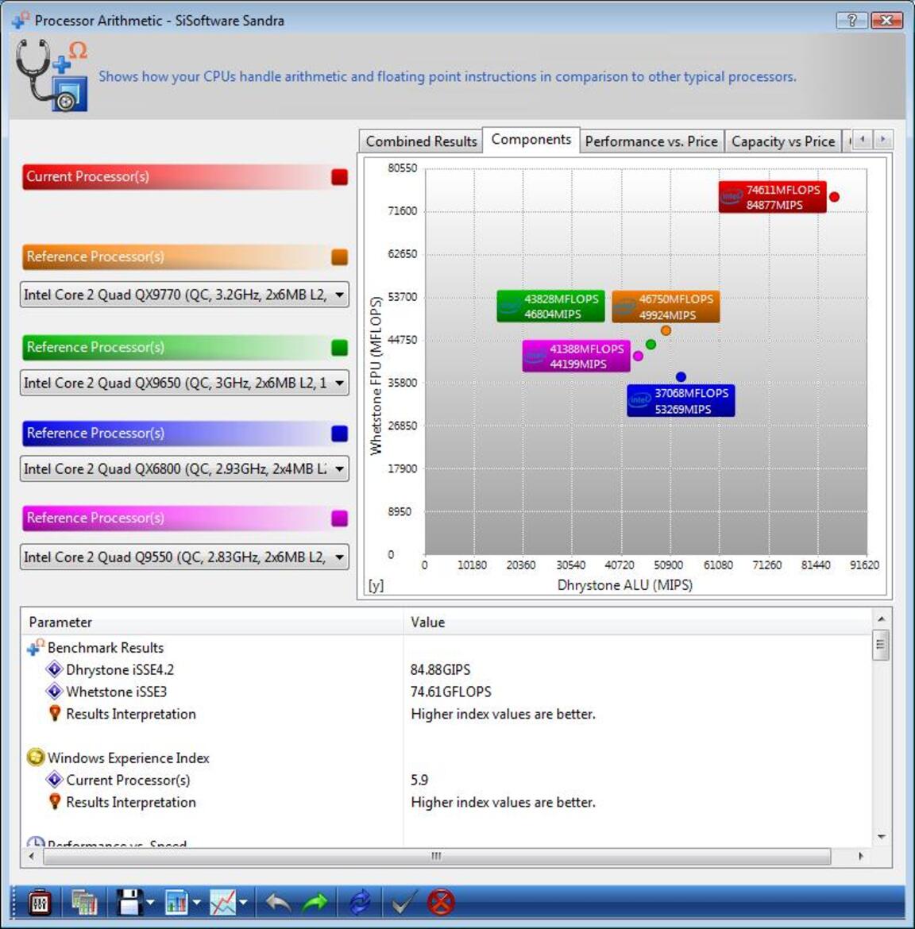
Task: Click the Whetstone iSSE3 diamond icon
Action: coord(55,692)
